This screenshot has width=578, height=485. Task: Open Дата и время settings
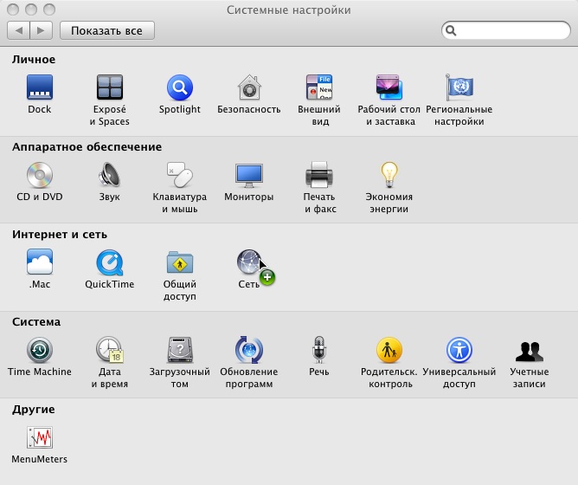pyautogui.click(x=110, y=350)
